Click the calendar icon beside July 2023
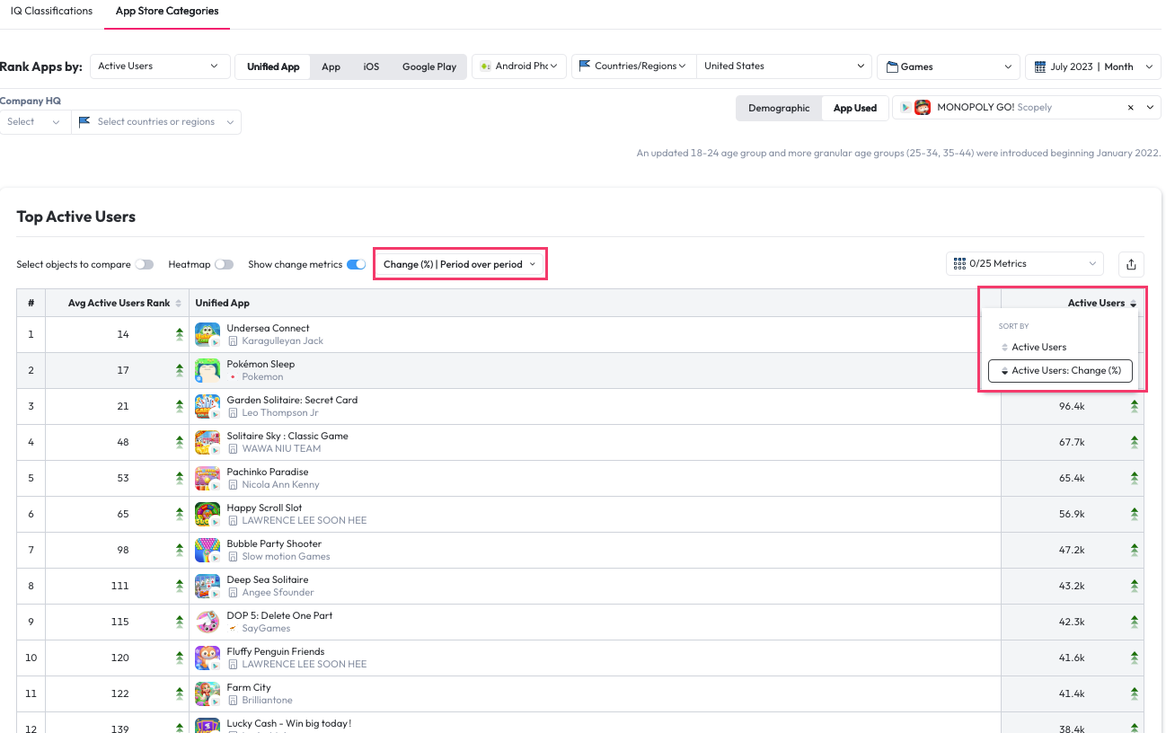This screenshot has width=1166, height=733. [1040, 66]
